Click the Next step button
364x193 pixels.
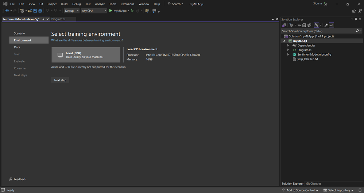60,80
